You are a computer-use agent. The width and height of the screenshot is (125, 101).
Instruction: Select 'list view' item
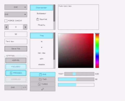click(x=42, y=53)
